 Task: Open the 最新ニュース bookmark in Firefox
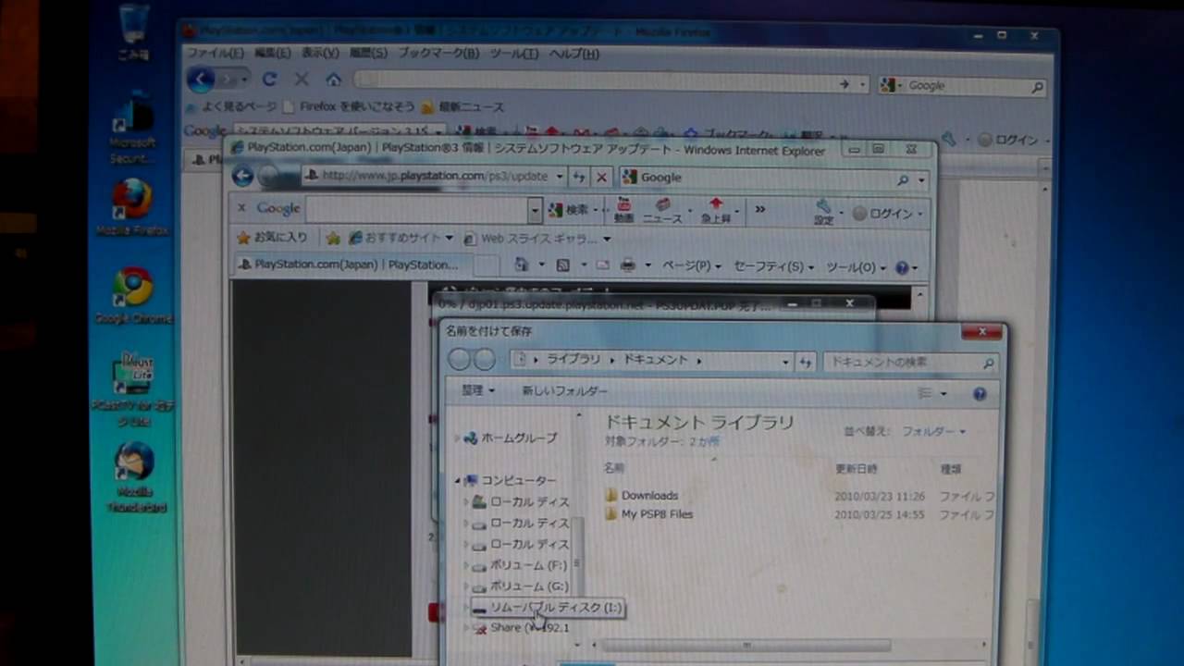pyautogui.click(x=462, y=107)
